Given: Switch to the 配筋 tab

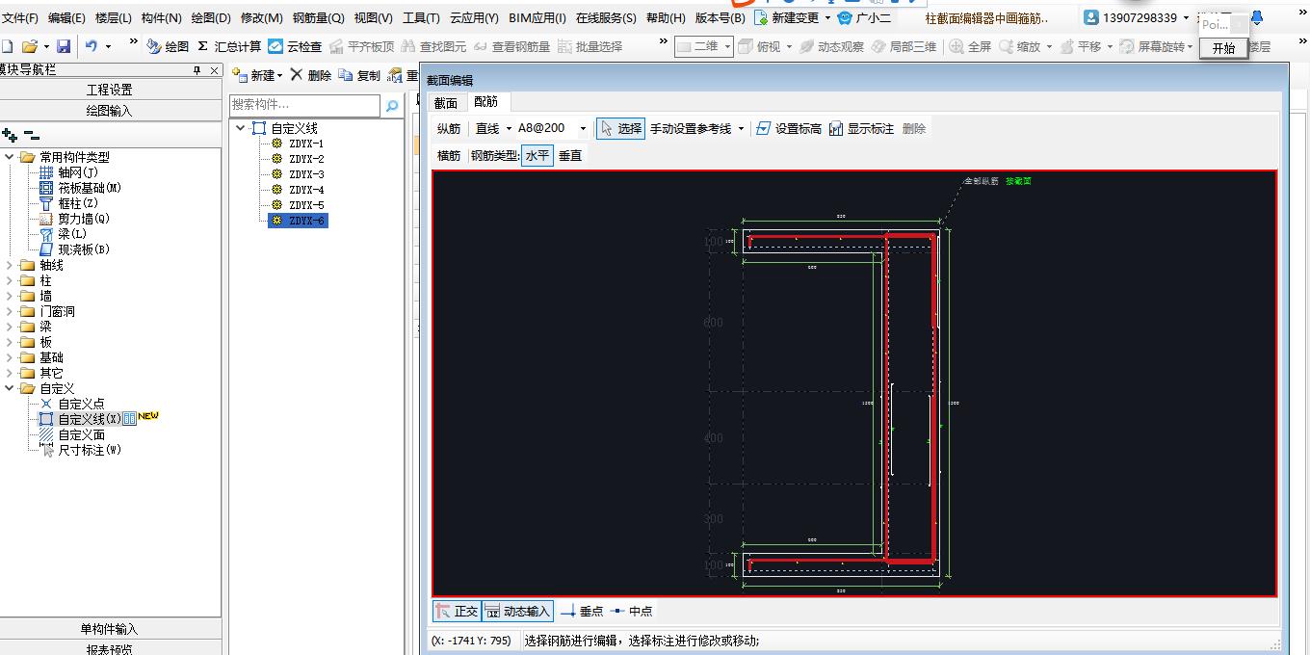Looking at the screenshot, I should [486, 102].
